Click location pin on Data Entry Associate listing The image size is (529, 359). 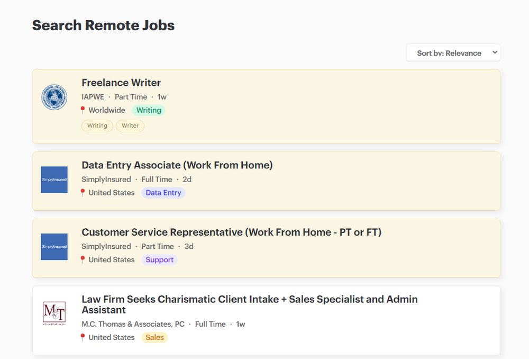(x=83, y=193)
